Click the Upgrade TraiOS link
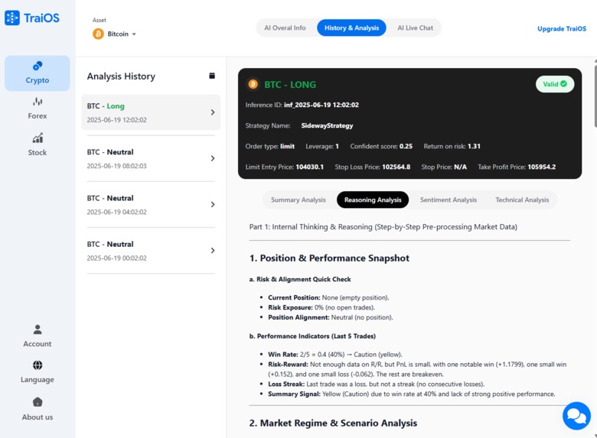Image resolution: width=597 pixels, height=438 pixels. [562, 28]
